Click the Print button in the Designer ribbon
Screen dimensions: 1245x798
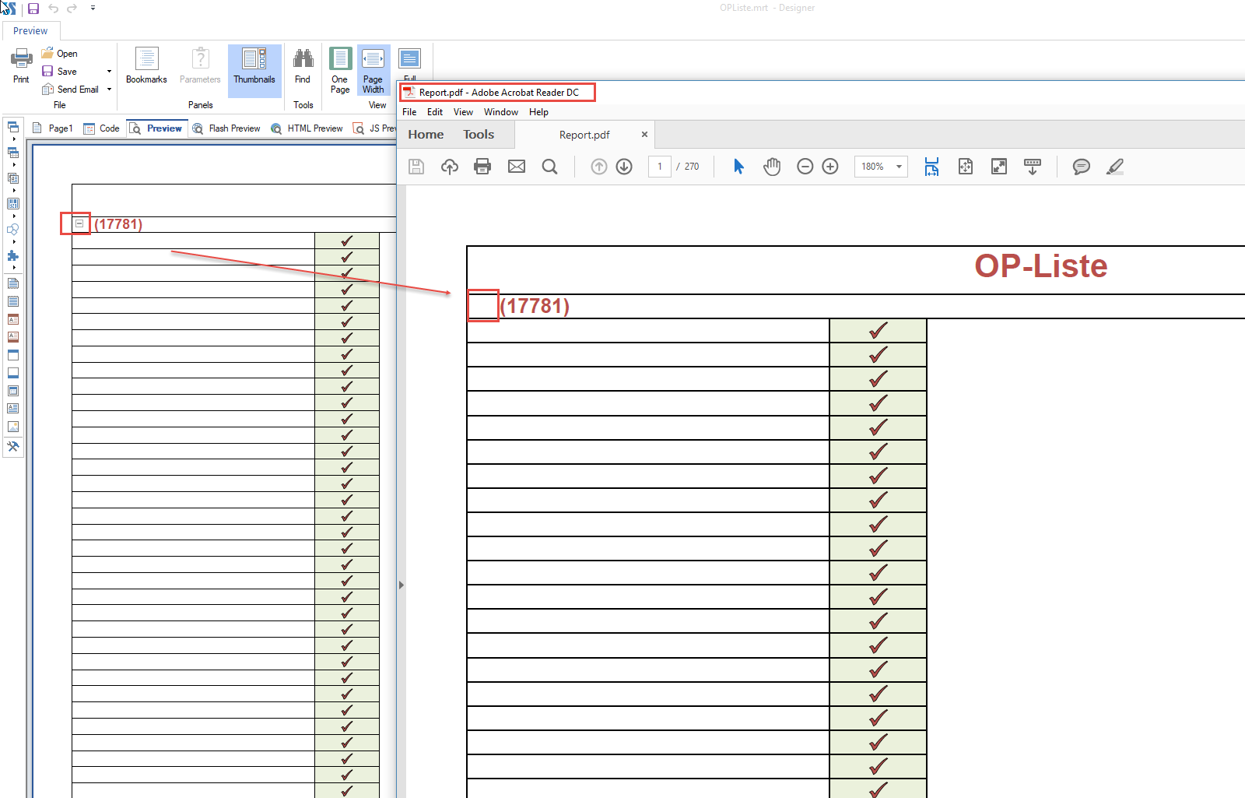(21, 65)
